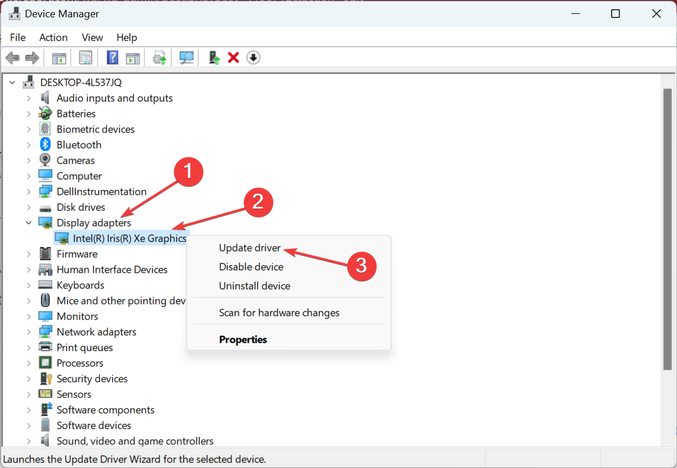677x468 pixels.
Task: Click the Sensors category icon
Action: pos(45,394)
